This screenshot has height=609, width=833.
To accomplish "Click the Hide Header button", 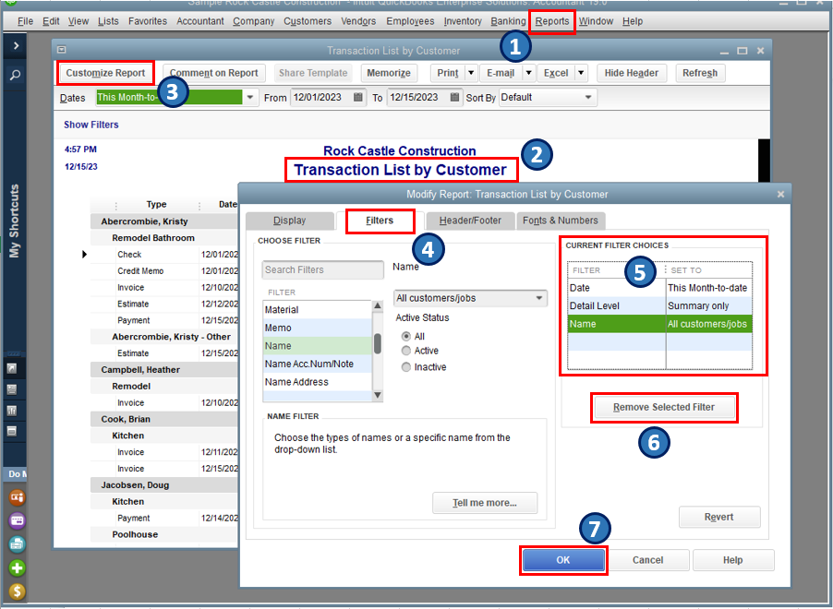I will click(x=631, y=73).
